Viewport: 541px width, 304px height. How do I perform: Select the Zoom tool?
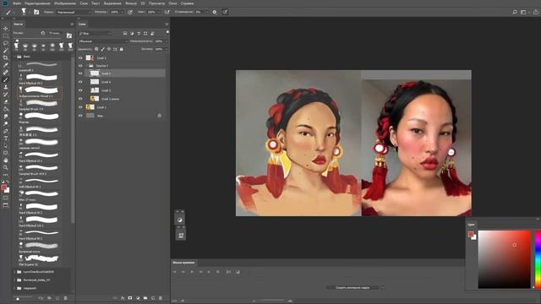pos(6,167)
